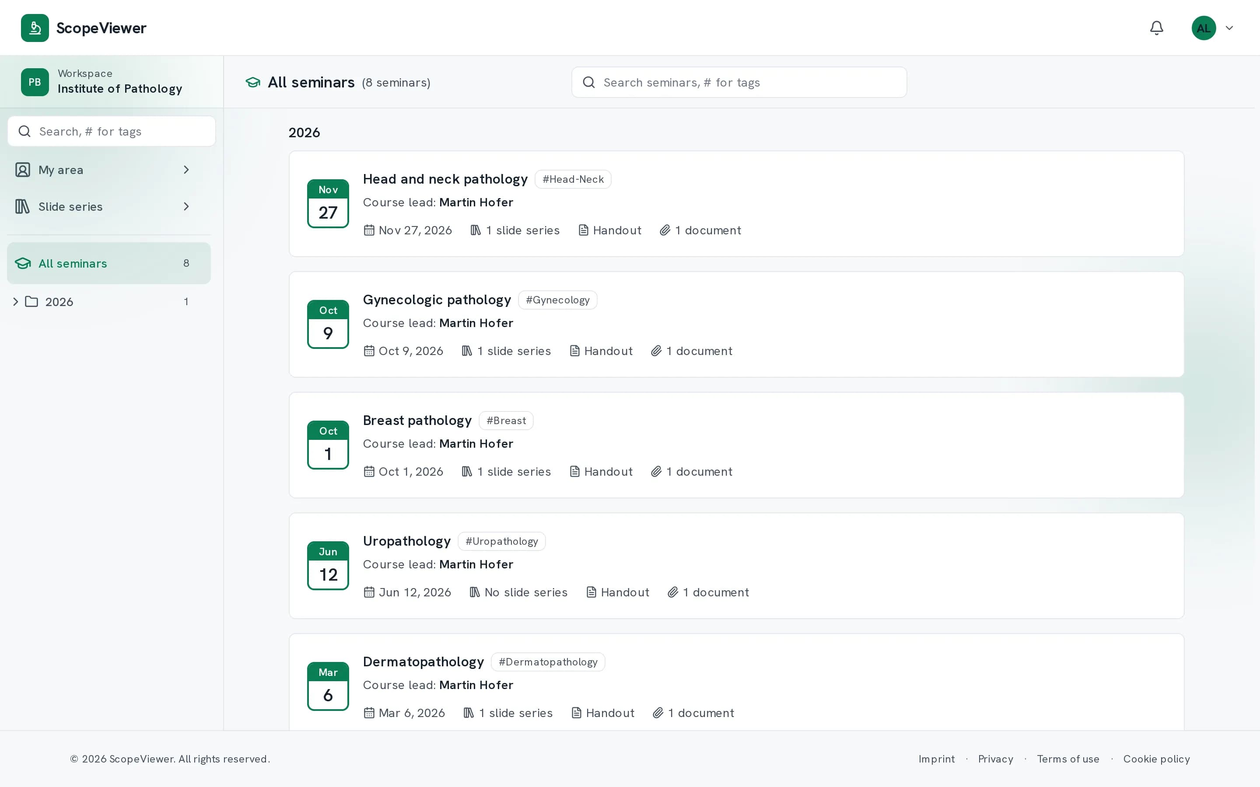Click the Mar 6 calendar badge
Image resolution: width=1260 pixels, height=787 pixels.
pyautogui.click(x=328, y=686)
